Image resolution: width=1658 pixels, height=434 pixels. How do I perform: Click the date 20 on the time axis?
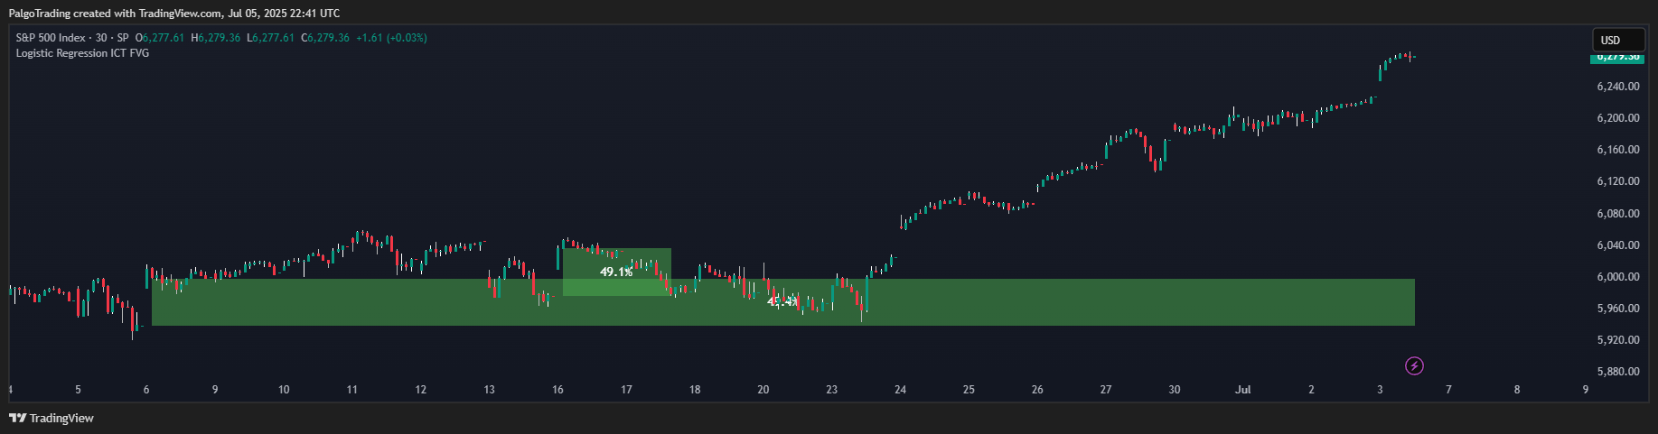tap(763, 390)
